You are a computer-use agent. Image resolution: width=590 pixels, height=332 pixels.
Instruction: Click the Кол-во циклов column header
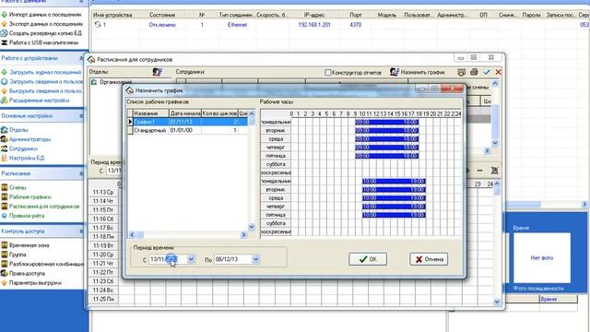(219, 113)
